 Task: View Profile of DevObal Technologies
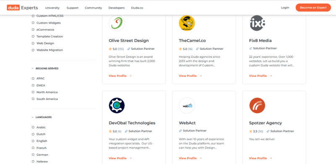[120, 159]
